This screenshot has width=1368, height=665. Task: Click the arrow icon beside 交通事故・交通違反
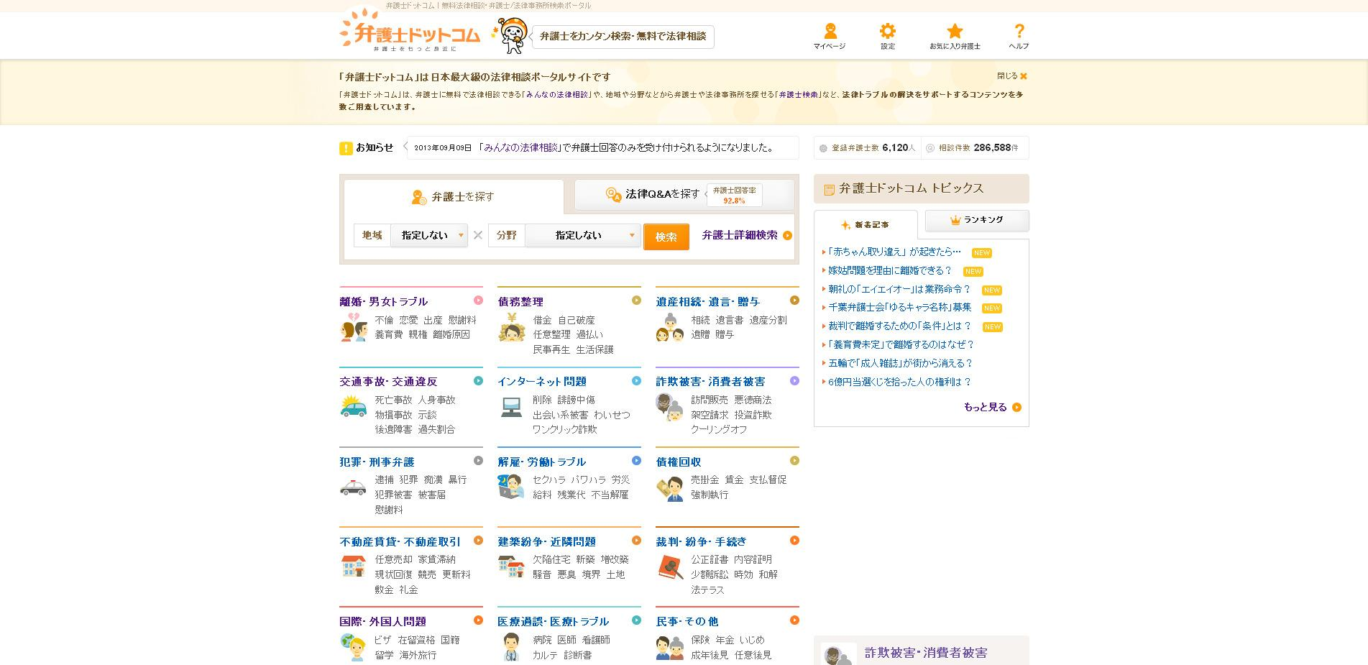(x=478, y=381)
